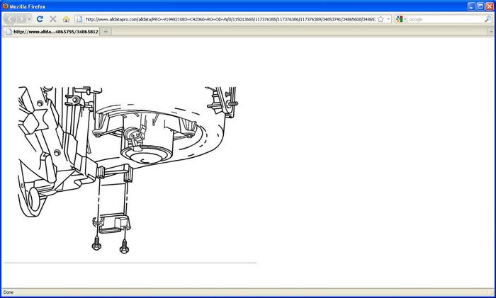Open the Google search engine selector
This screenshot has height=298, width=496.
coord(401,19)
